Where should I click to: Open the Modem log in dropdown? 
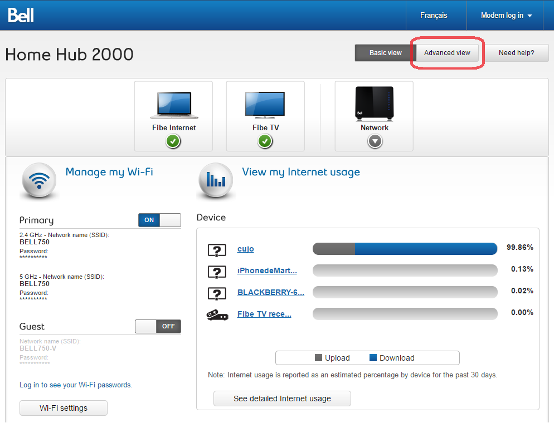[x=506, y=15]
